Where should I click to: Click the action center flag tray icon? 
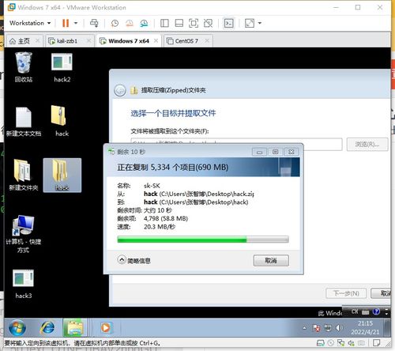(316, 328)
